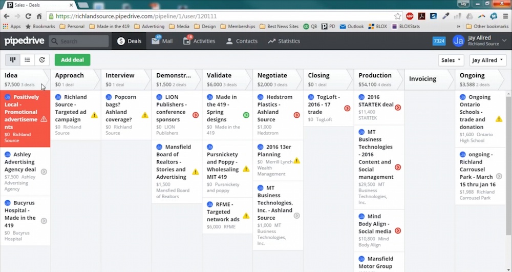This screenshot has height=272, width=512.
Task: Go to the Activities tab icon
Action: 187,41
